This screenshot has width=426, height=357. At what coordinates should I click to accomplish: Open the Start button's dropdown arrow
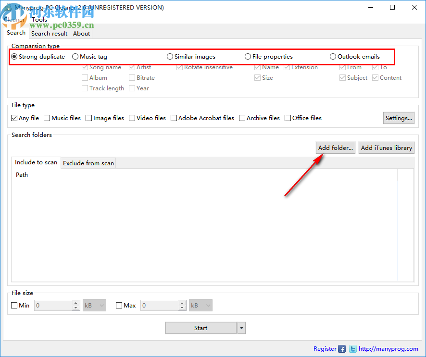[241, 328]
